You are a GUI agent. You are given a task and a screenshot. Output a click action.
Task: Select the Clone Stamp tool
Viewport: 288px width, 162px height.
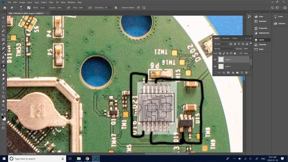[x=3, y=57]
